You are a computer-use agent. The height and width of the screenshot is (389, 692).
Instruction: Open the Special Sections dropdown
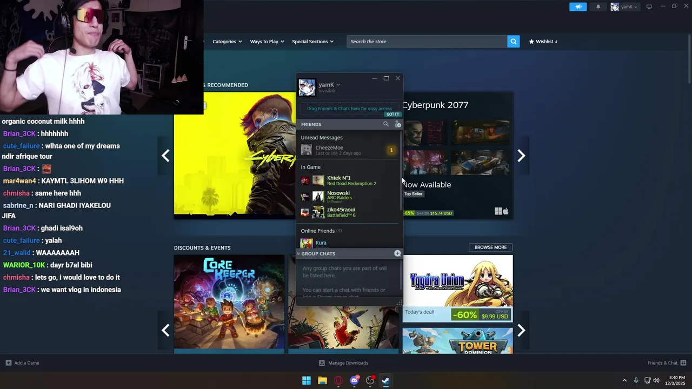(312, 42)
